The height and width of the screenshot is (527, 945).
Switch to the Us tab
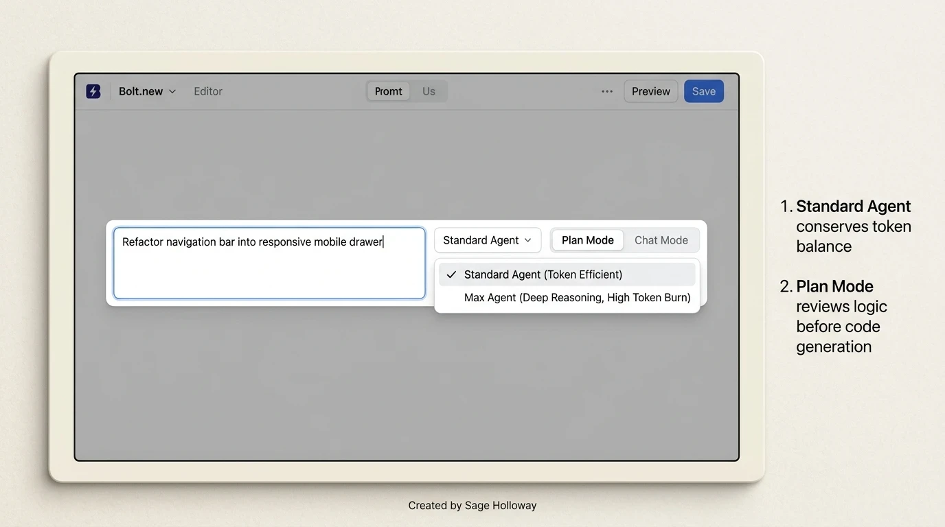coord(429,91)
